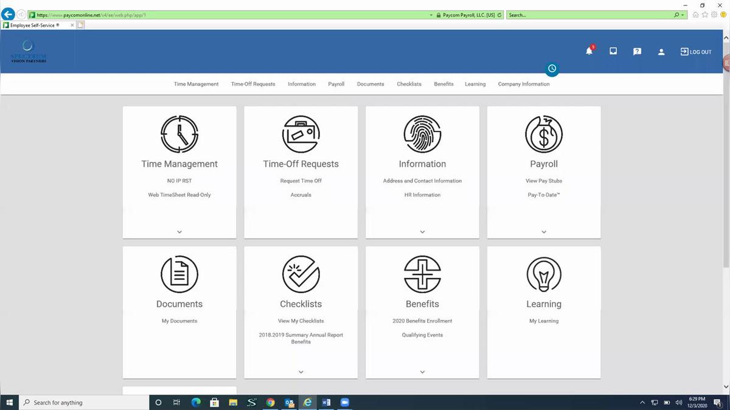Image resolution: width=730 pixels, height=410 pixels.
Task: Expand the Checklists card chevron
Action: (x=301, y=371)
